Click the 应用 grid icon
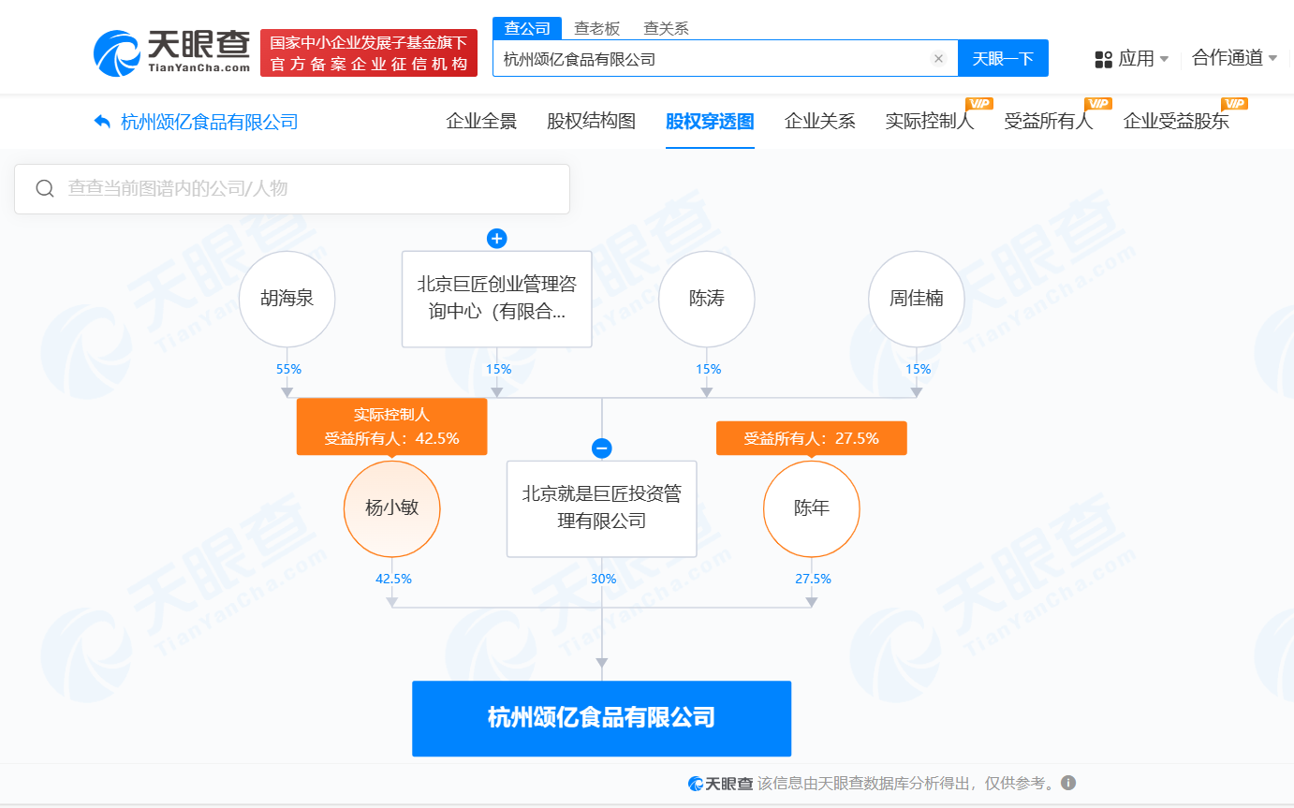This screenshot has width=1294, height=808. [x=1103, y=60]
